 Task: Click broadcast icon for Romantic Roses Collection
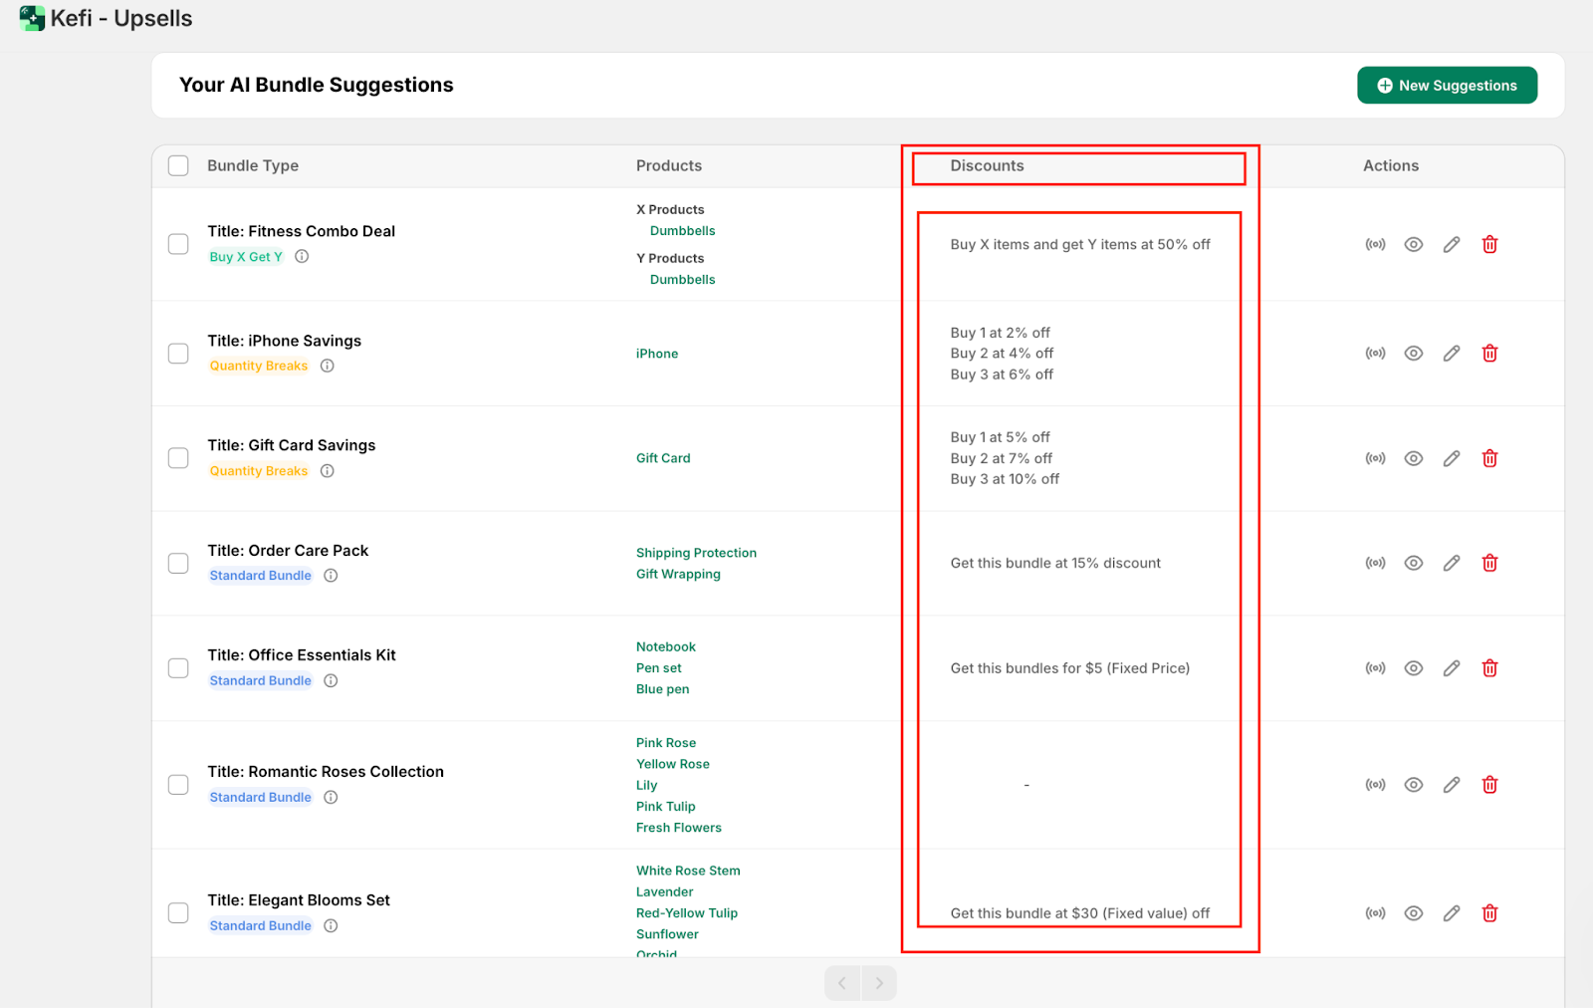coord(1375,785)
